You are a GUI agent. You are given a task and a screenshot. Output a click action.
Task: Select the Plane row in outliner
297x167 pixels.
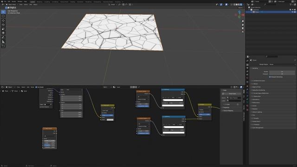(x=271, y=12)
